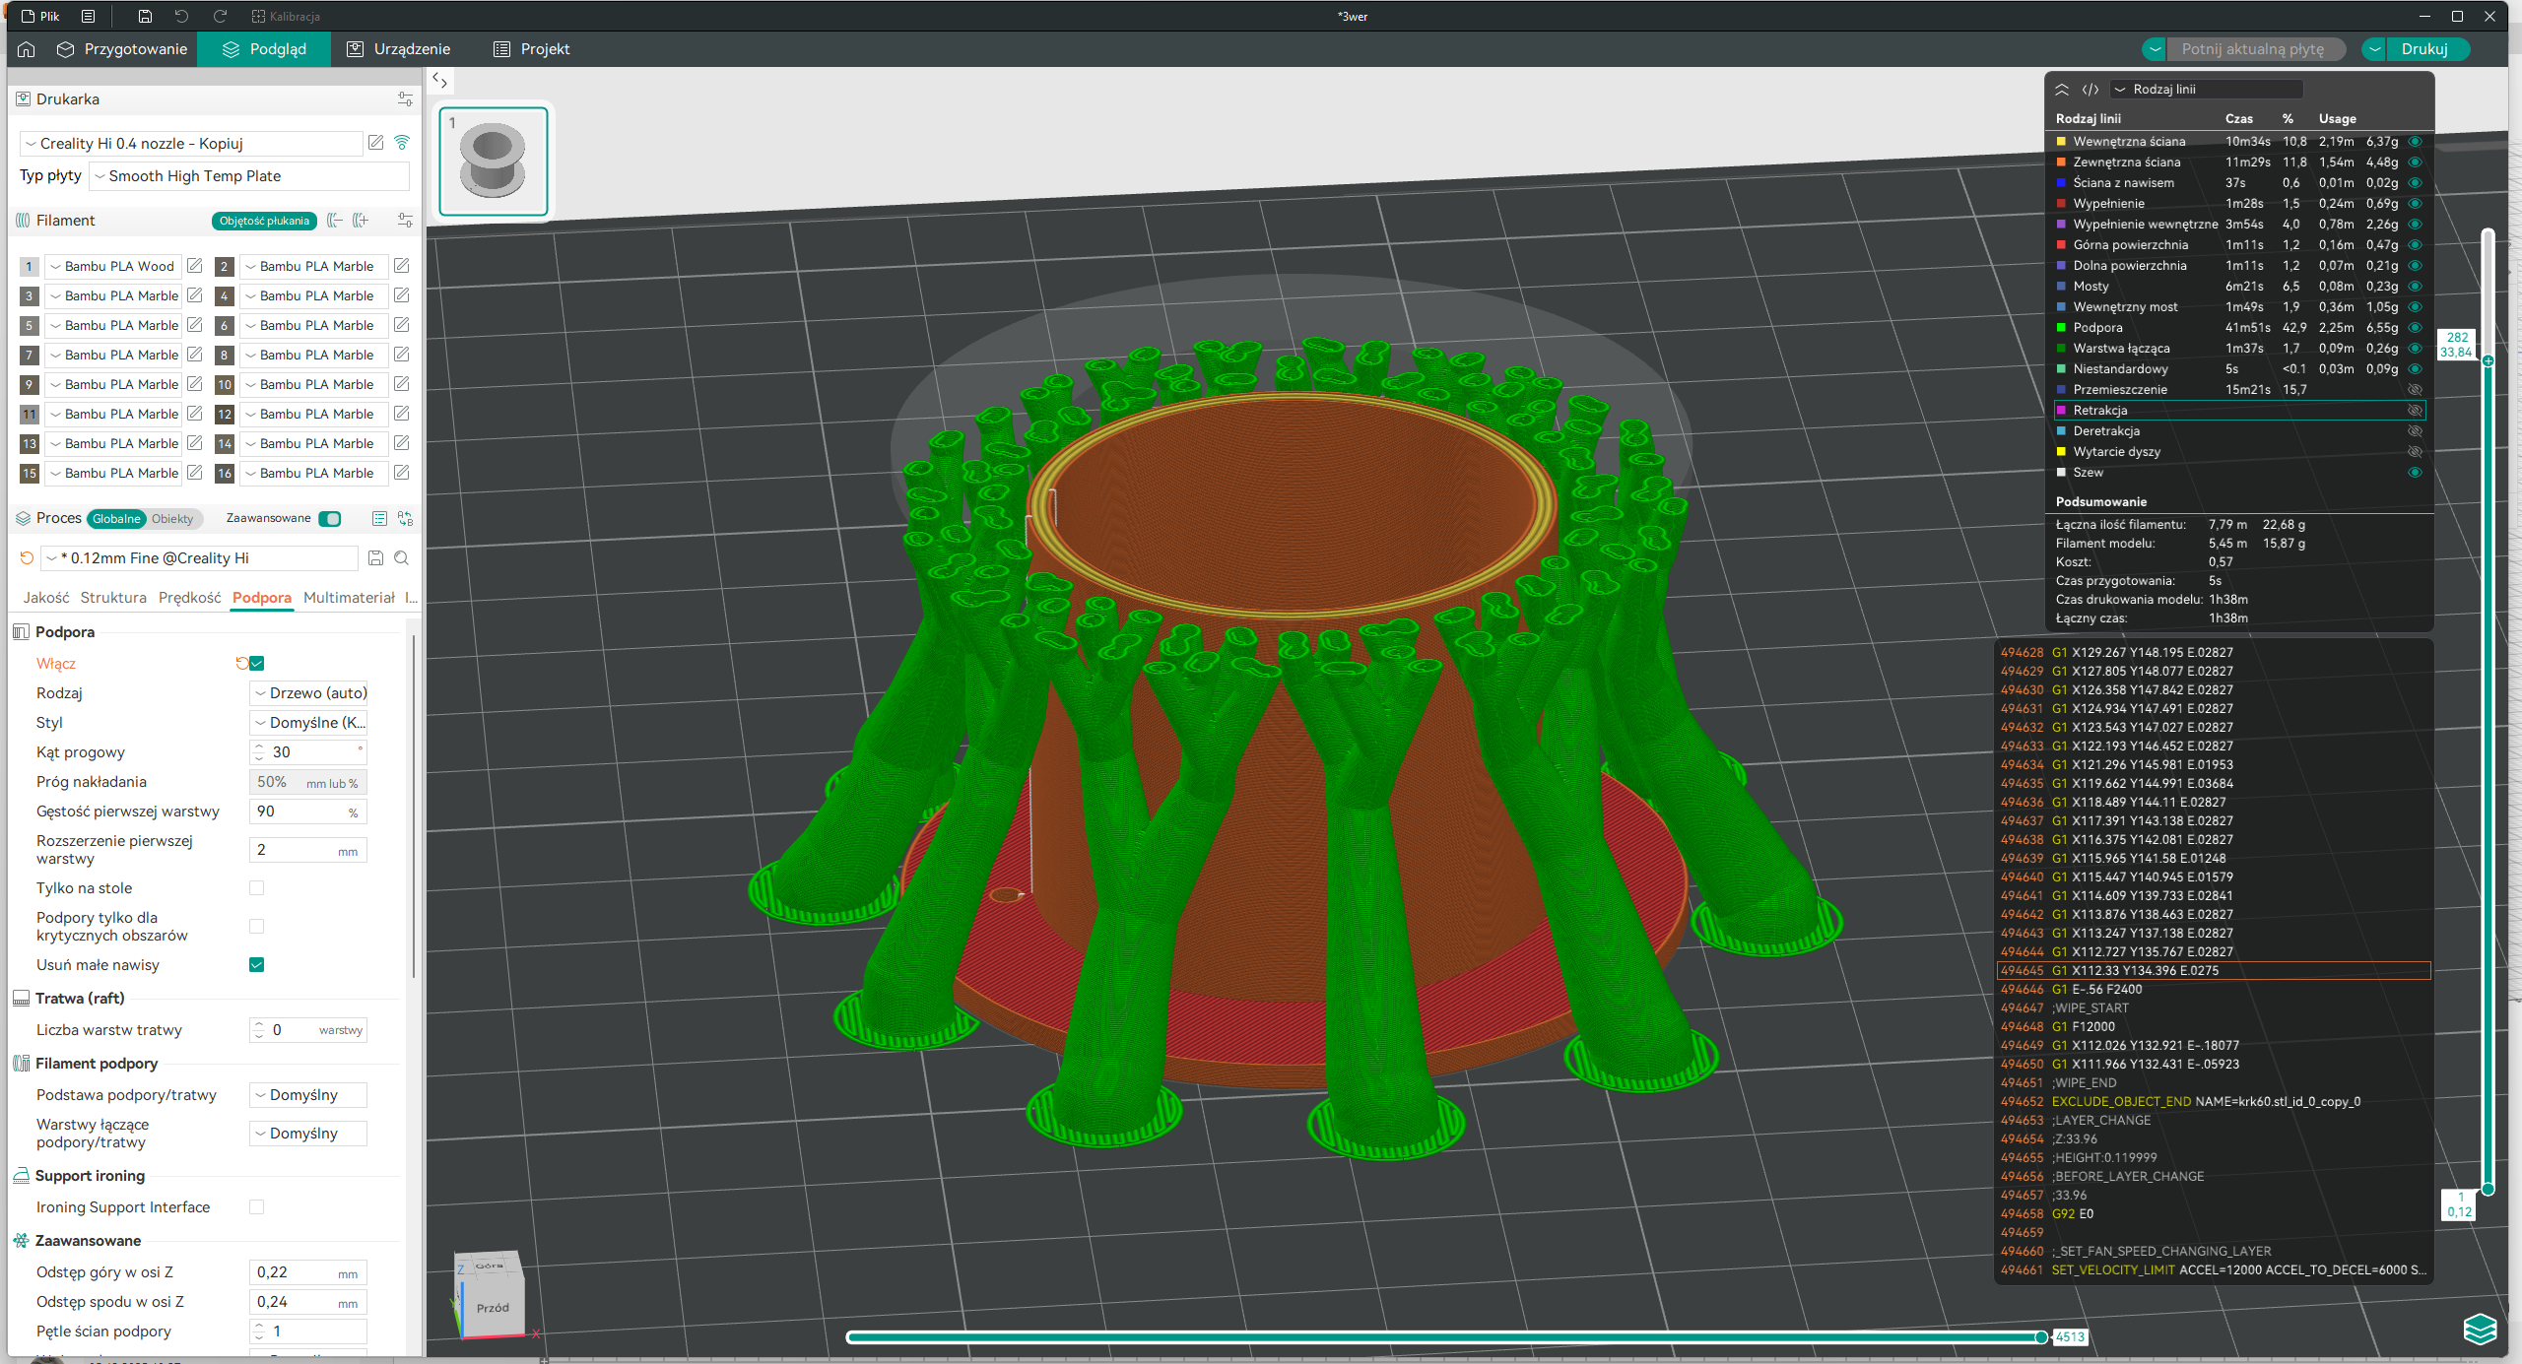The image size is (2522, 1364).
Task: Hide Podpora lines in preview
Action: [2415, 328]
